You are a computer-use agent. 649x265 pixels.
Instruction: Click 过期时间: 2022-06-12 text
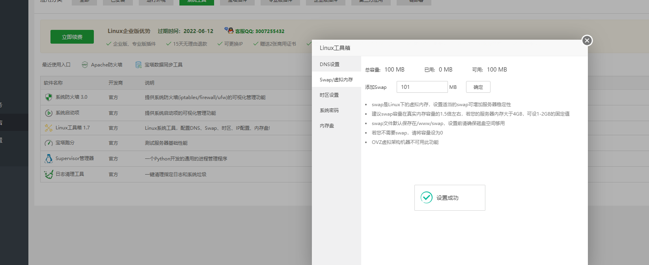(x=185, y=31)
